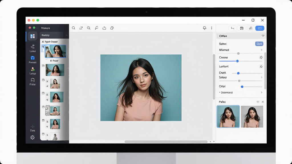Click the puzzle-piece plugin toolbar icon
The width and height of the screenshot is (292, 164).
tap(112, 28)
